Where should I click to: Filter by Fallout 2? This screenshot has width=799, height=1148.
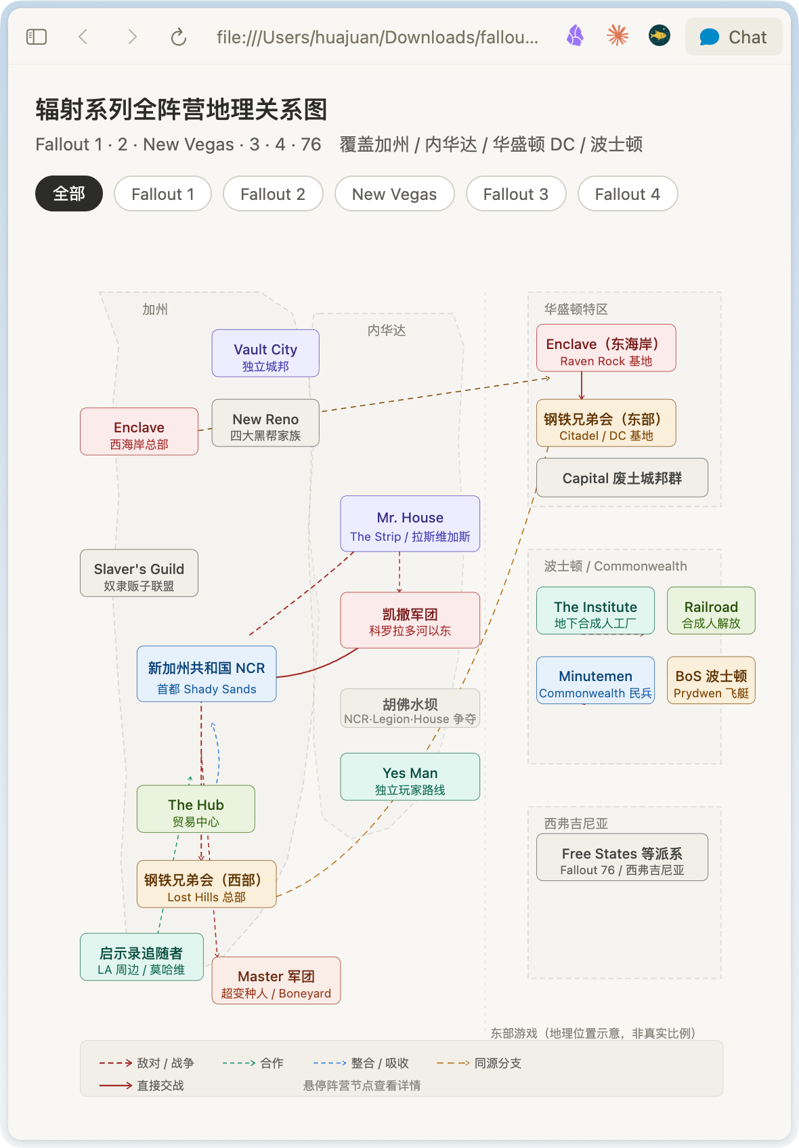[273, 194]
